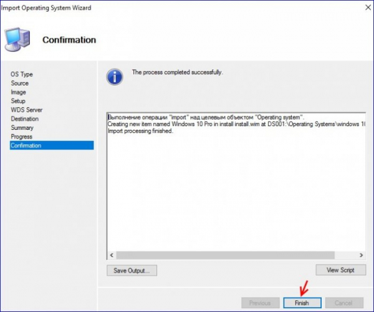Select the Image step in sidebar
This screenshot has height=312, width=374.
pos(18,92)
